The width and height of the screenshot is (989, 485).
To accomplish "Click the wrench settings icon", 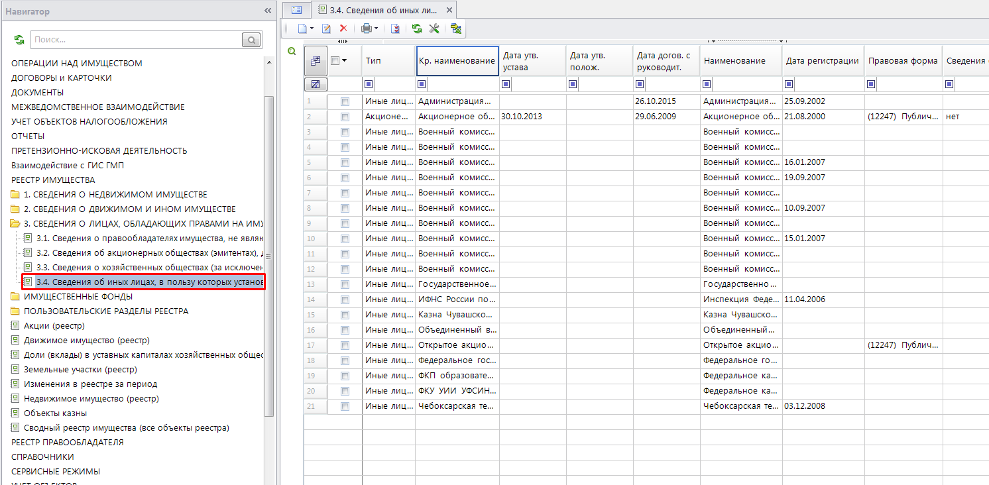I will point(434,28).
